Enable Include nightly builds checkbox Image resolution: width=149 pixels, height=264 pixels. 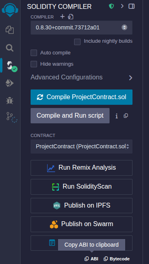77,42
